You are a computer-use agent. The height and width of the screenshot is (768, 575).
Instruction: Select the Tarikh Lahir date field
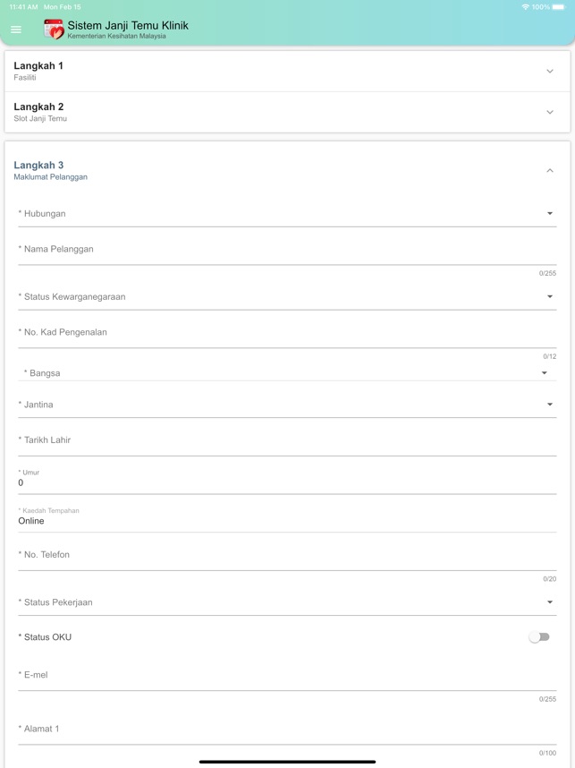pyautogui.click(x=287, y=440)
